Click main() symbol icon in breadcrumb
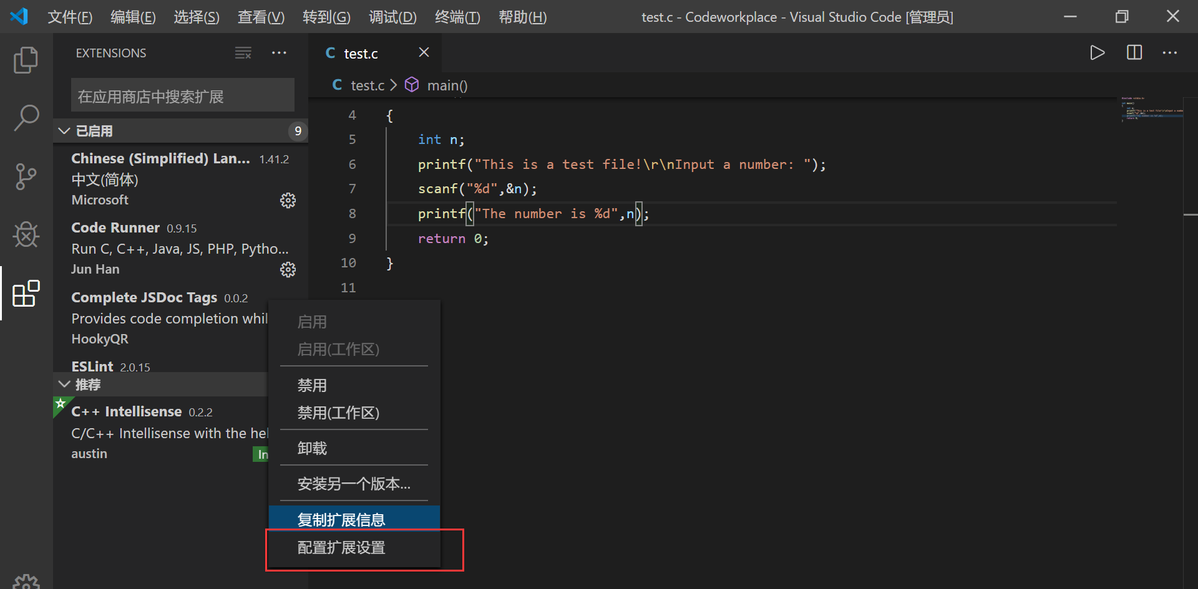Image resolution: width=1198 pixels, height=589 pixels. point(412,85)
